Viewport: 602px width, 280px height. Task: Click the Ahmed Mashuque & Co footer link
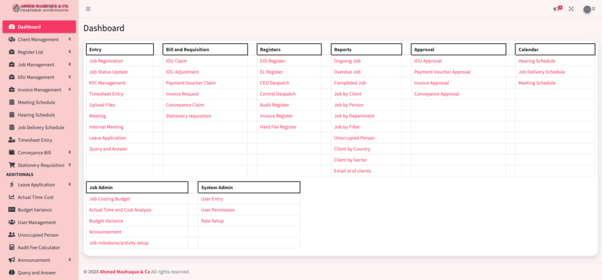125,272
